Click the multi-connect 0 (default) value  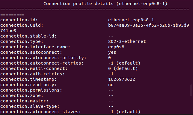[123, 68]
